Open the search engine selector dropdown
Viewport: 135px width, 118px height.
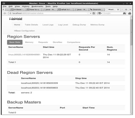point(100,13)
